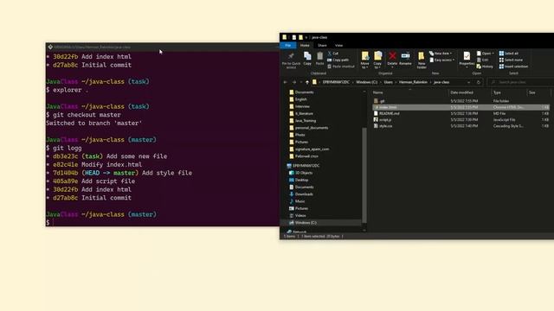This screenshot has width=554, height=311.
Task: Select Downloads in navigation pane
Action: (301, 194)
